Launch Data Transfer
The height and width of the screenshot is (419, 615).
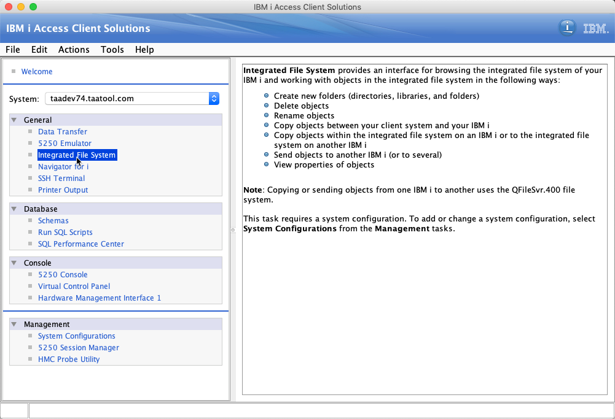point(63,131)
